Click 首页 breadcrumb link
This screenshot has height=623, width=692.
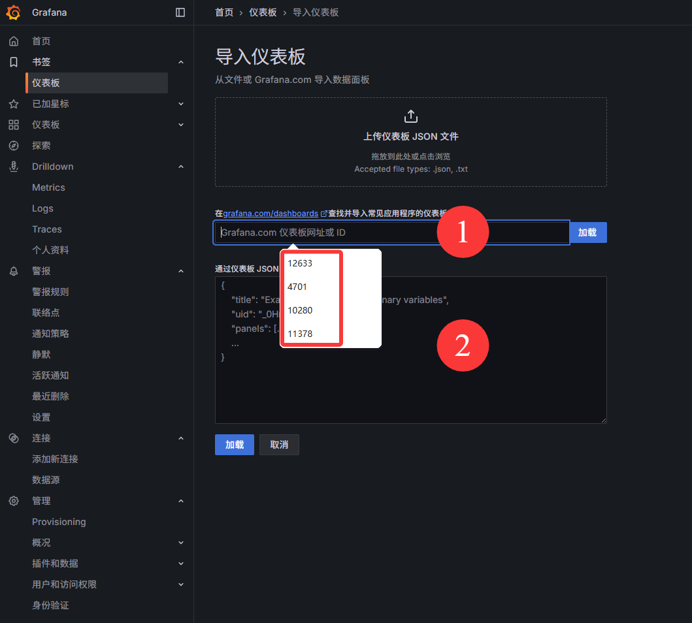click(224, 12)
